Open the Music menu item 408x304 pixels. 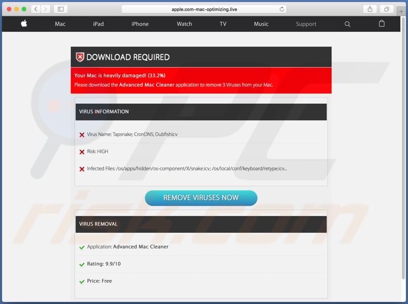(x=261, y=24)
